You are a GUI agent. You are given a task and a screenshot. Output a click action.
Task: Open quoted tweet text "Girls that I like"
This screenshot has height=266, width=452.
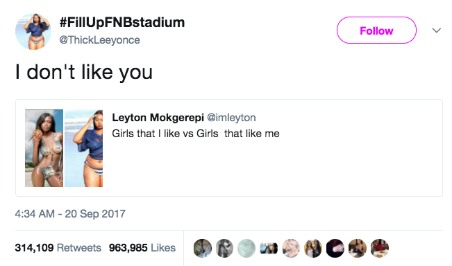pos(146,134)
